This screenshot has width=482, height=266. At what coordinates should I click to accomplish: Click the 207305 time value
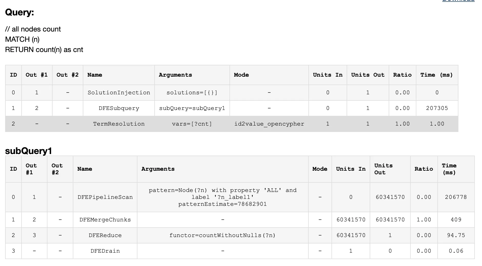437,108
